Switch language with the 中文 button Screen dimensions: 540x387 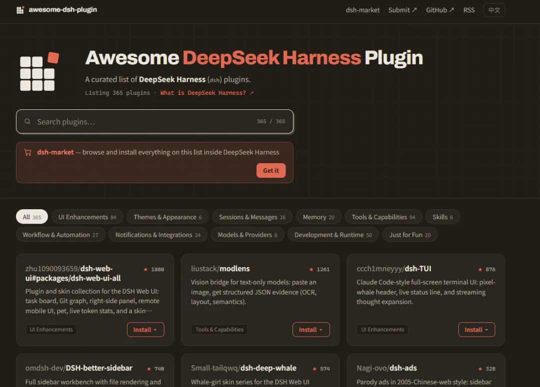[x=494, y=10]
